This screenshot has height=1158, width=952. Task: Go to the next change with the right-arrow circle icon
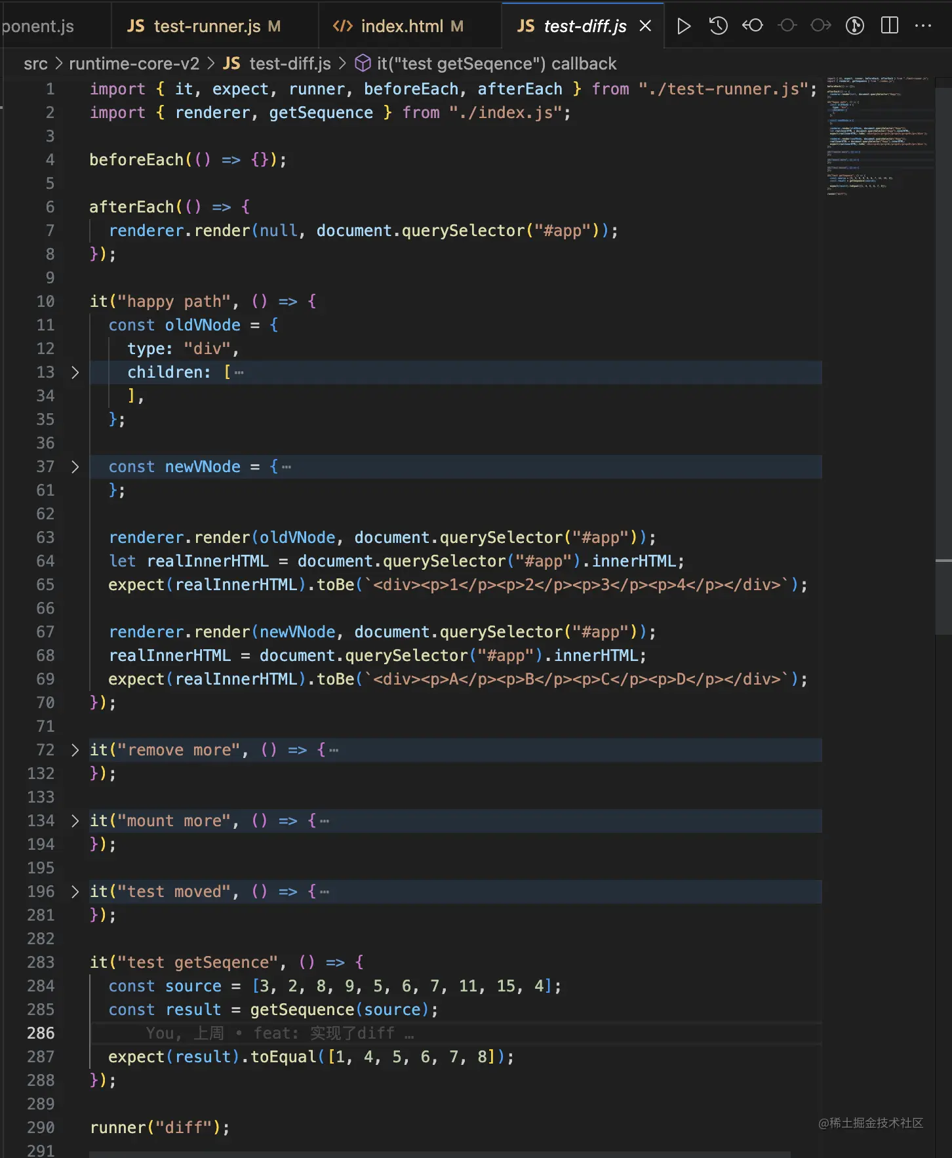821,26
